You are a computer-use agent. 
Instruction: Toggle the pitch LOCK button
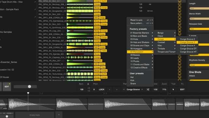click(x=102, y=89)
